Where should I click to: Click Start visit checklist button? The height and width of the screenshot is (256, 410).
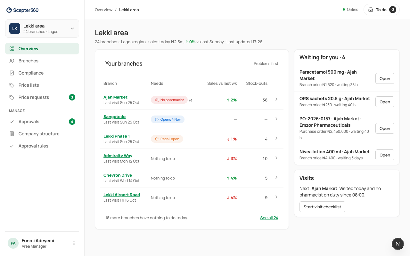click(x=322, y=207)
